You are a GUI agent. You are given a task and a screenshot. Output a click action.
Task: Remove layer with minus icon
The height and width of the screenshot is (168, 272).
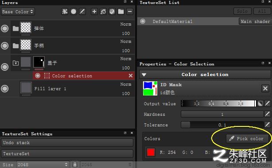(x=130, y=11)
